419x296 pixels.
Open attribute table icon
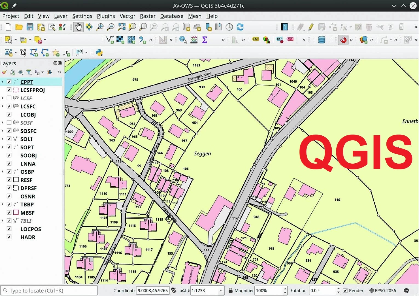[194, 40]
